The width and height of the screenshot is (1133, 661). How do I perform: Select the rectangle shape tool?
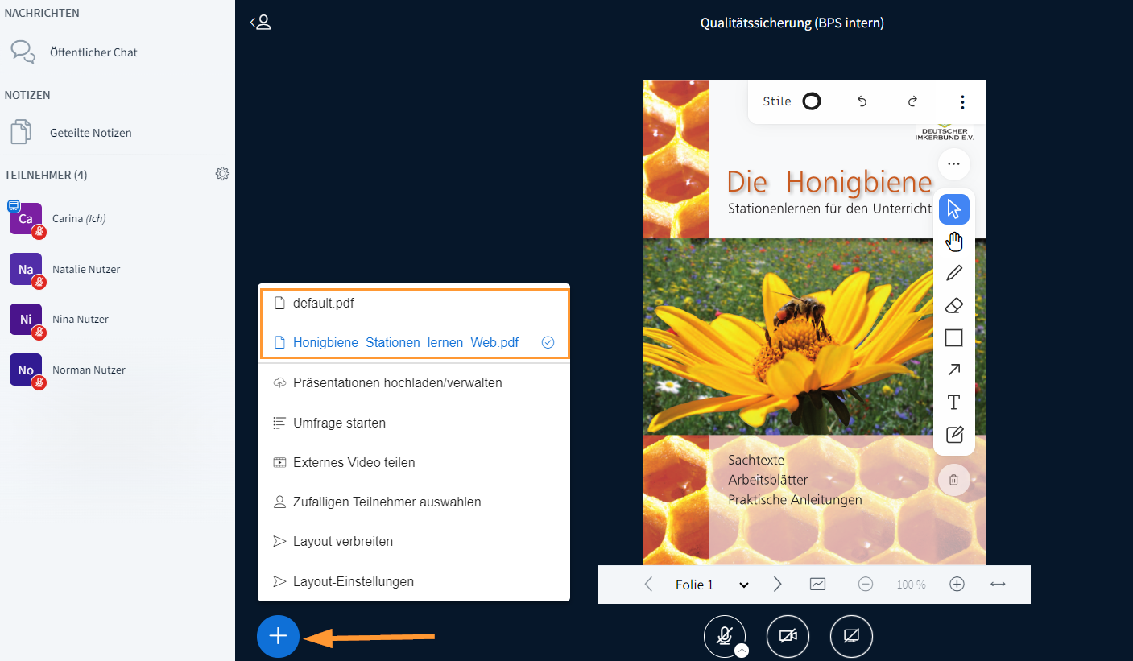click(953, 337)
